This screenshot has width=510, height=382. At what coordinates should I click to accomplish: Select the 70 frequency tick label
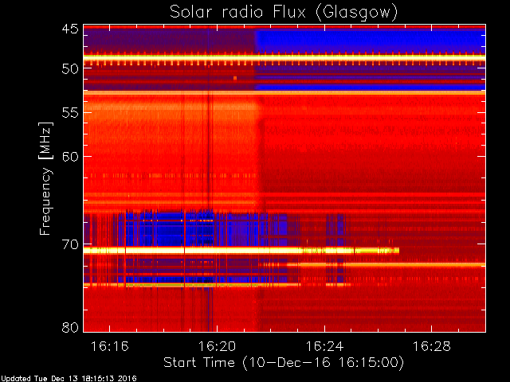[x=70, y=244]
